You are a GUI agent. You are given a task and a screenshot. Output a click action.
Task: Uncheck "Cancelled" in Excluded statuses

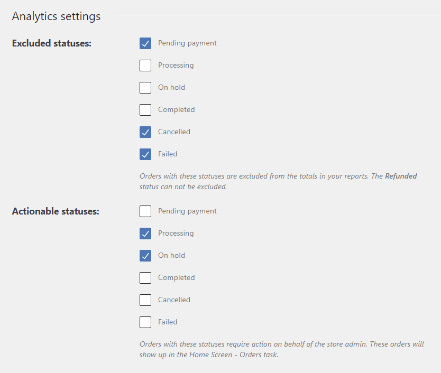145,132
